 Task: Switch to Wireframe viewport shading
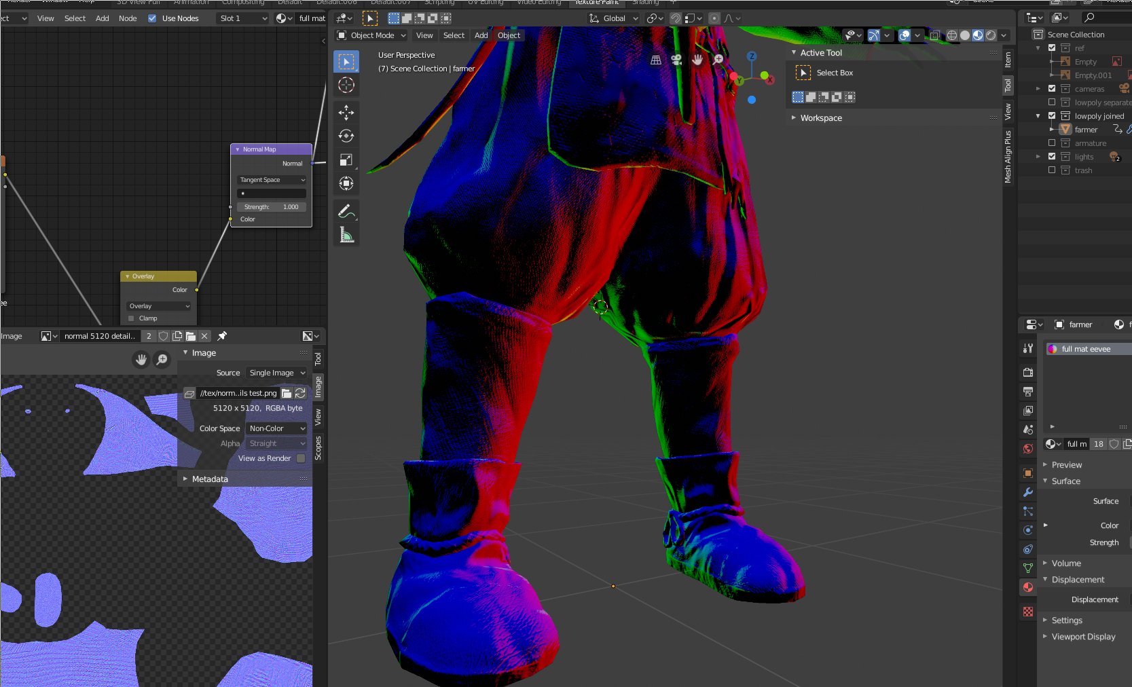(952, 35)
